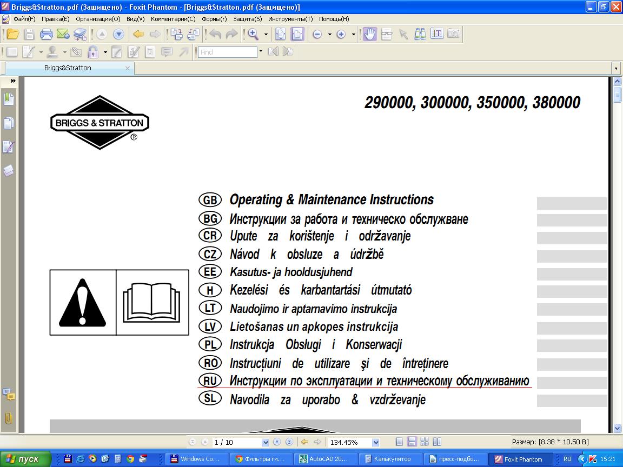Click the Print icon in toolbar
Image resolution: width=623 pixels, height=467 pixels.
click(47, 35)
